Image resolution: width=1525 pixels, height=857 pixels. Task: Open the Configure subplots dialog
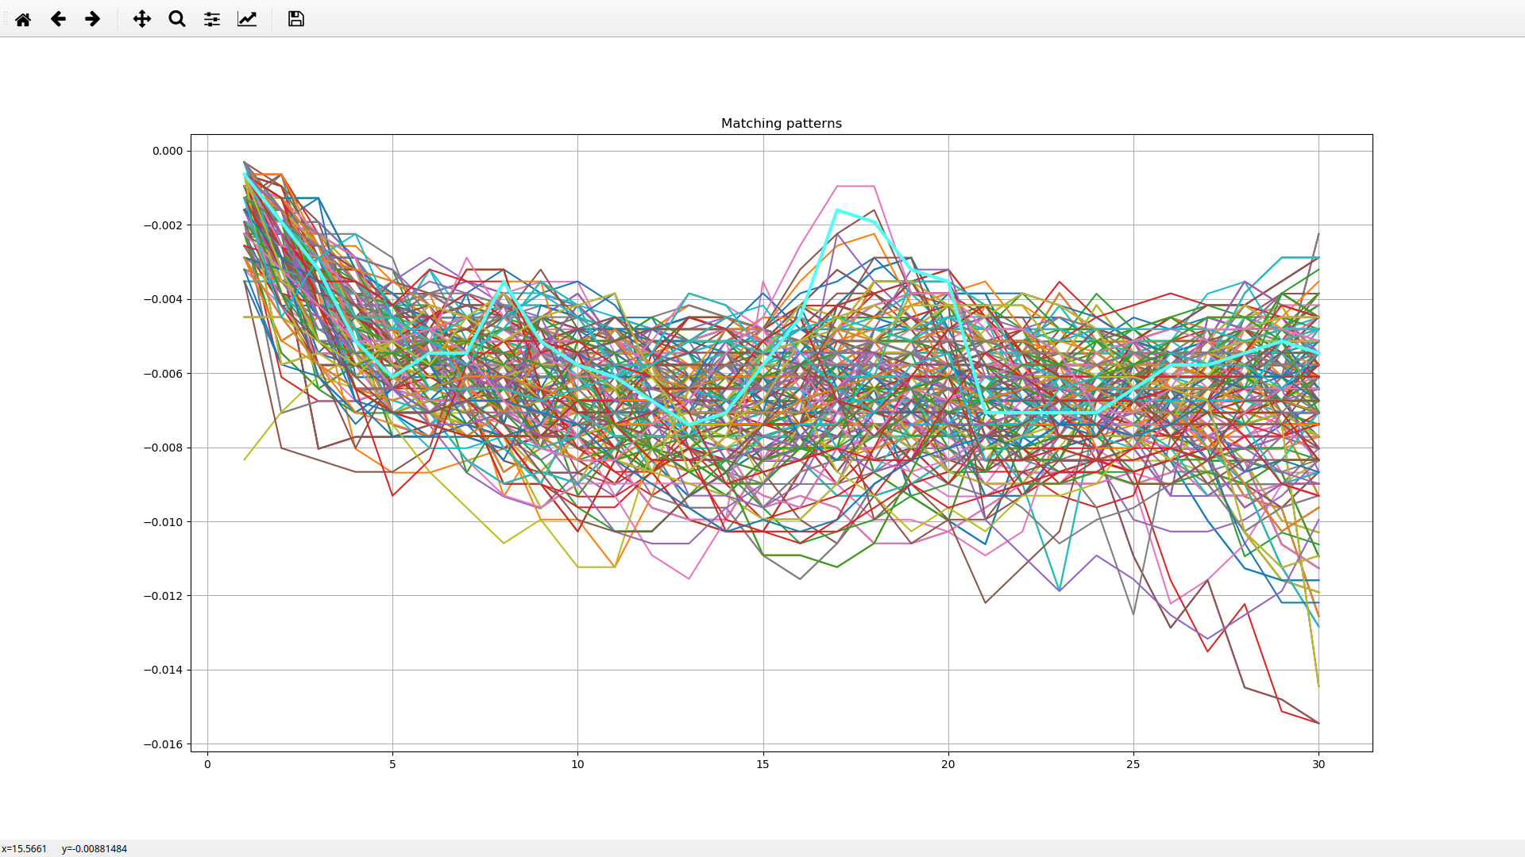(x=212, y=19)
